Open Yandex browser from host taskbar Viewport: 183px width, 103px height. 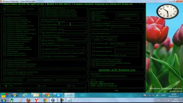(x=37, y=100)
